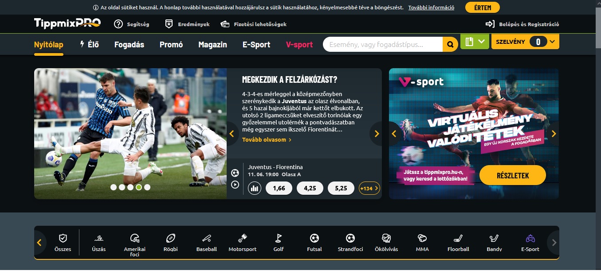Viewport: 601px width, 274px height.
Task: Open the V-sport tab
Action: (299, 45)
